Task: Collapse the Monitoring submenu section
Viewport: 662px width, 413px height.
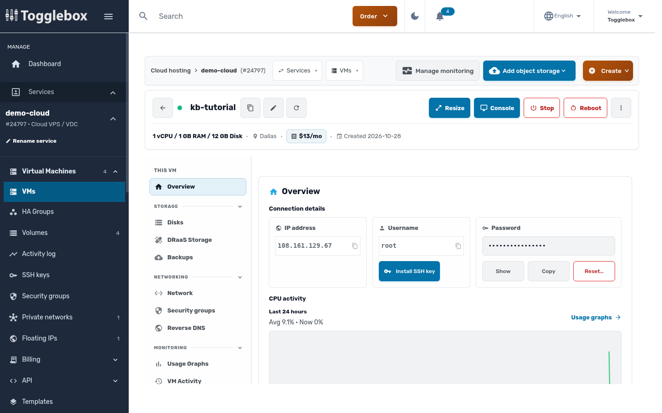Action: coord(240,348)
